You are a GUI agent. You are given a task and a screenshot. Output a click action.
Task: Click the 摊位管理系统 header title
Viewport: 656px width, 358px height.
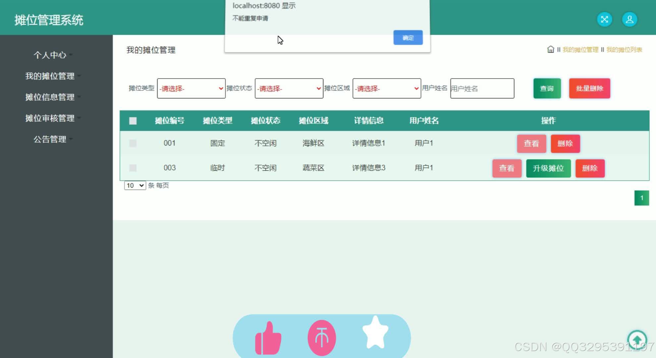pyautogui.click(x=49, y=20)
